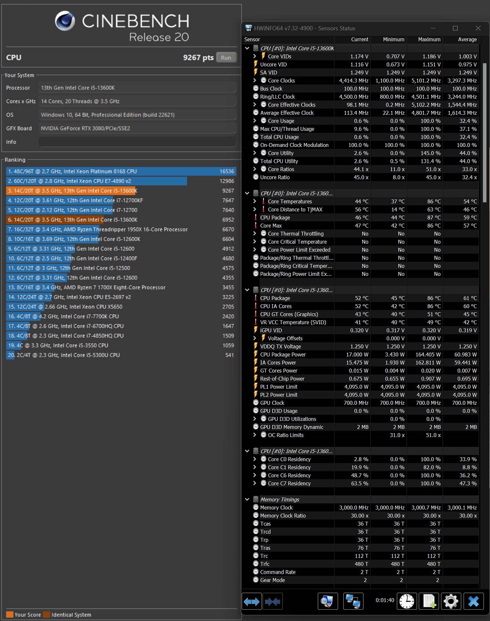The height and width of the screenshot is (621, 490).
Task: Click the expand columns double-arrow icon
Action: pos(252,601)
